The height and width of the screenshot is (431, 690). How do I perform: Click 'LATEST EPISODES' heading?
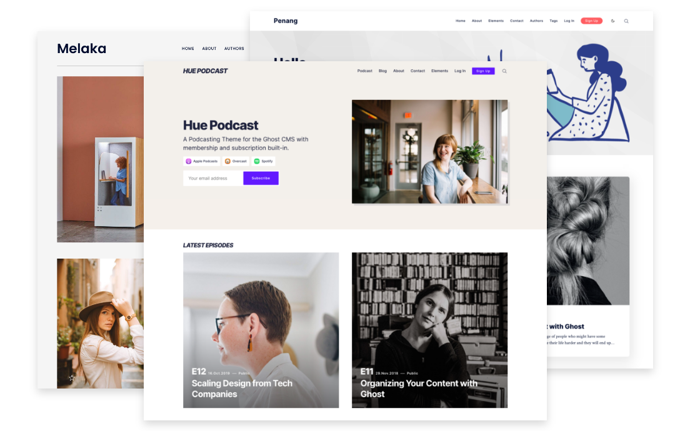click(208, 245)
